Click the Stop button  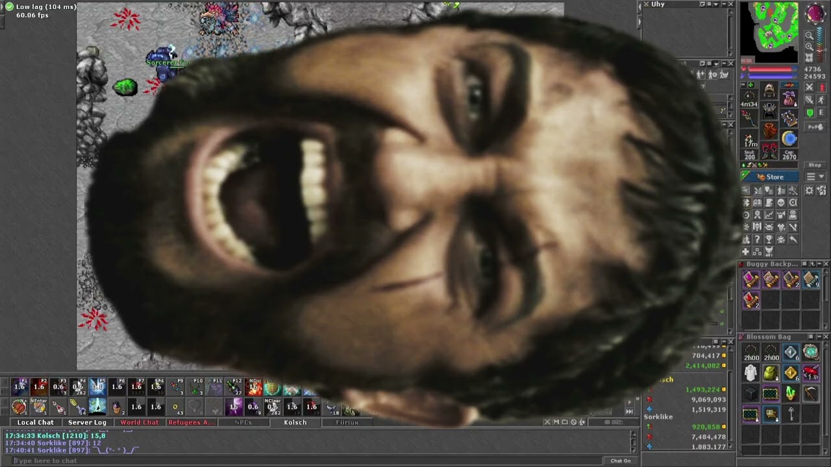pos(815,165)
